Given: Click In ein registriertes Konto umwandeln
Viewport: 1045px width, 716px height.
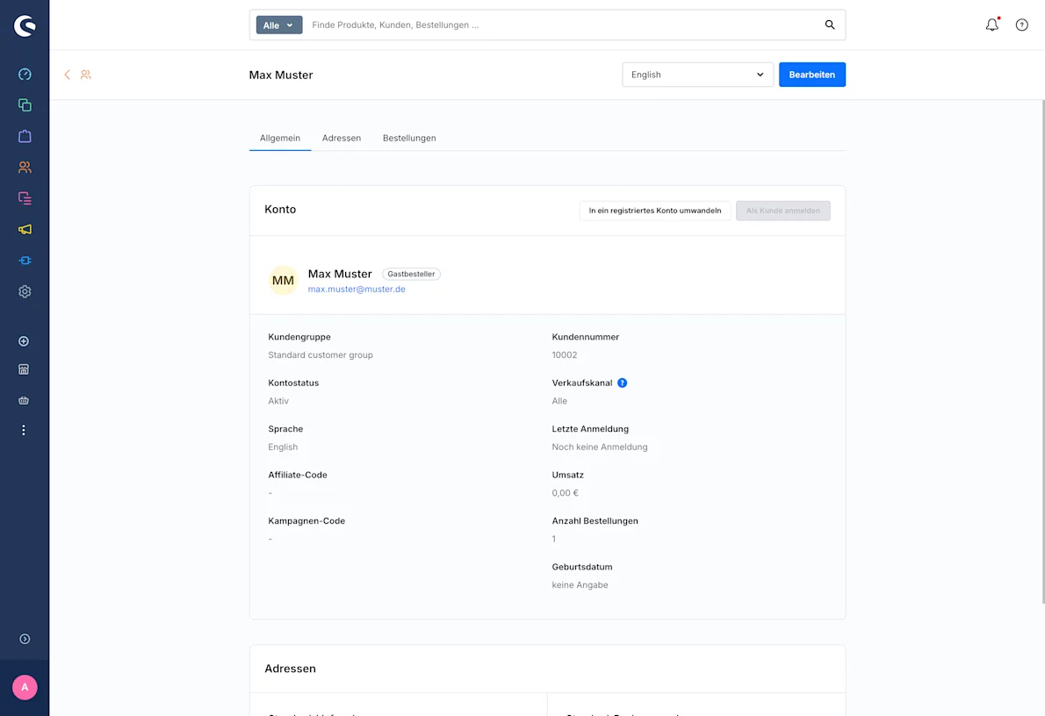Looking at the screenshot, I should coord(655,211).
